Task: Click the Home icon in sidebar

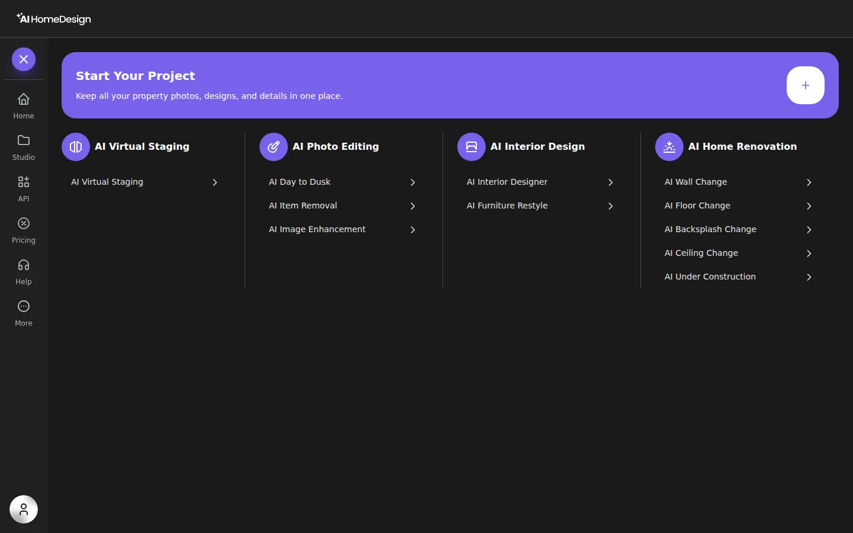Action: click(24, 99)
